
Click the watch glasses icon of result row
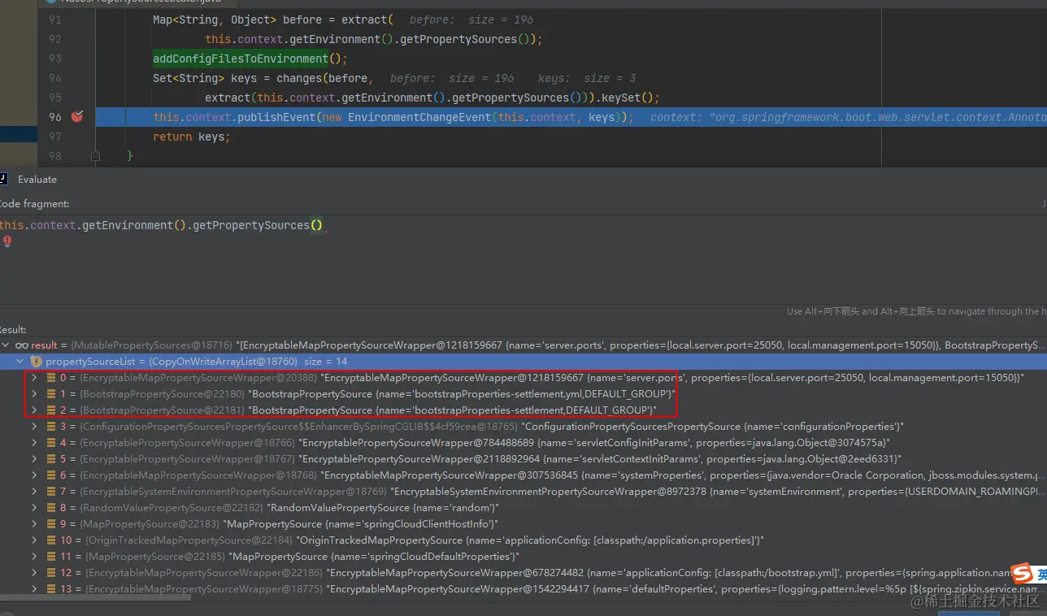[22, 345]
